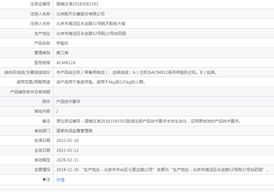Select the registrant name 北京航天长峰股份有限公司
This screenshot has width=274, height=194.
80,14
